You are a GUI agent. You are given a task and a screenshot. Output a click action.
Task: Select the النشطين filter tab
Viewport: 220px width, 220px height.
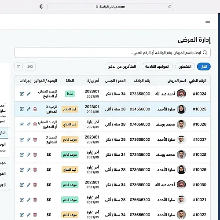pyautogui.click(x=185, y=66)
